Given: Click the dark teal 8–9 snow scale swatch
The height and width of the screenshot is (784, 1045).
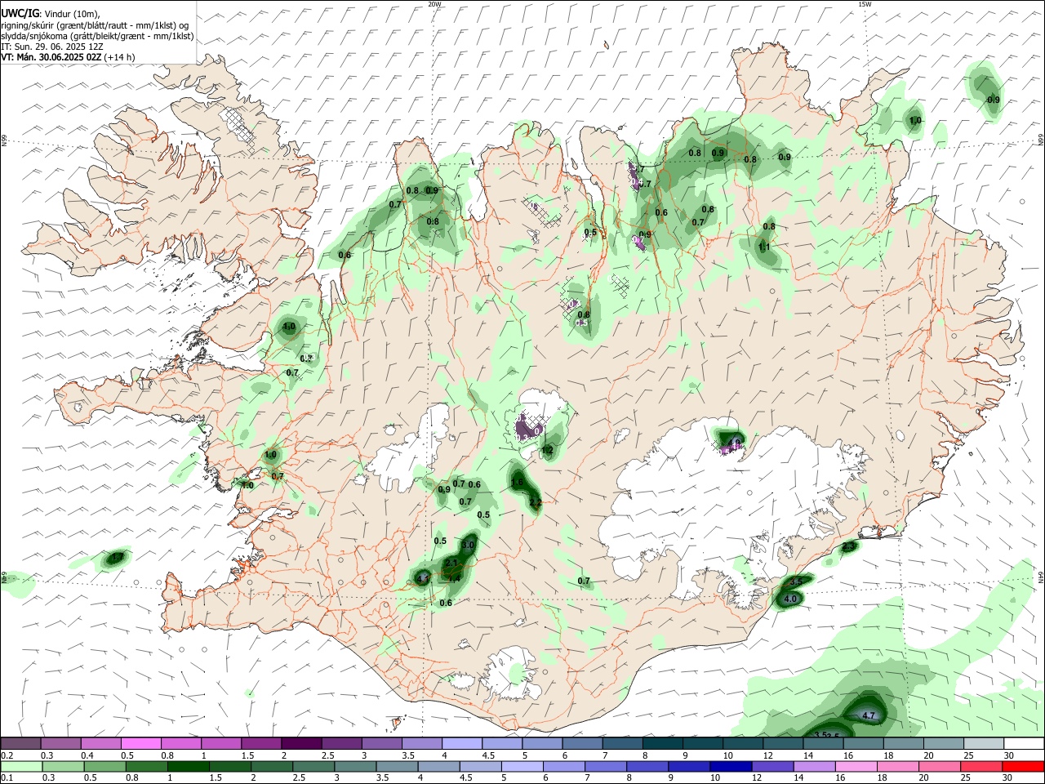Looking at the screenshot, I should point(663,744).
